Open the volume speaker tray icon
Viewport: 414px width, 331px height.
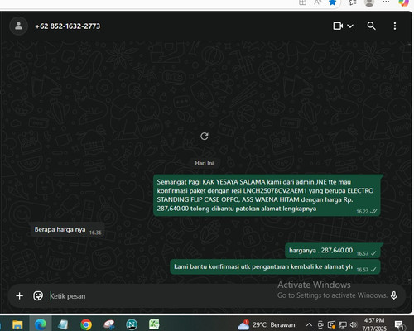click(353, 324)
